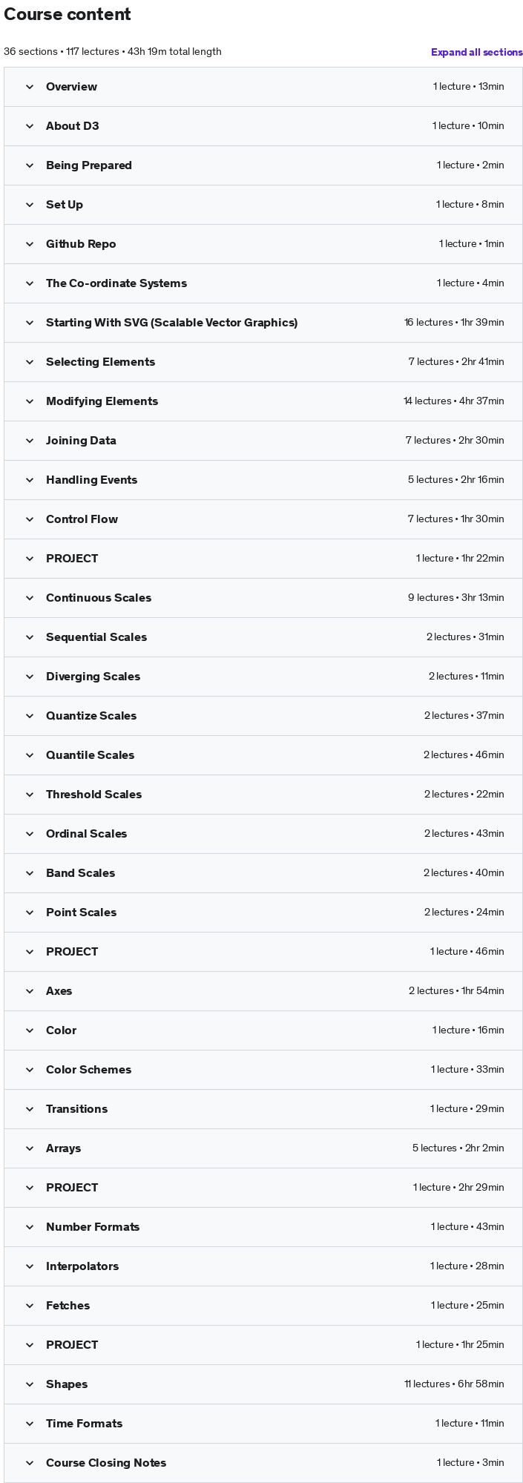This screenshot has width=523, height=1483.
Task: Expand Github Repo chevron icon
Action: pyautogui.click(x=30, y=244)
